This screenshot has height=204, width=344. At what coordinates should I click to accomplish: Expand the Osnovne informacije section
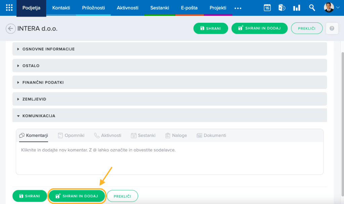click(49, 49)
